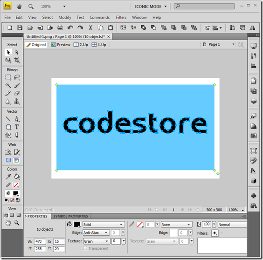Click the Undo arrow icon
The height and width of the screenshot is (260, 263).
[x=70, y=27]
